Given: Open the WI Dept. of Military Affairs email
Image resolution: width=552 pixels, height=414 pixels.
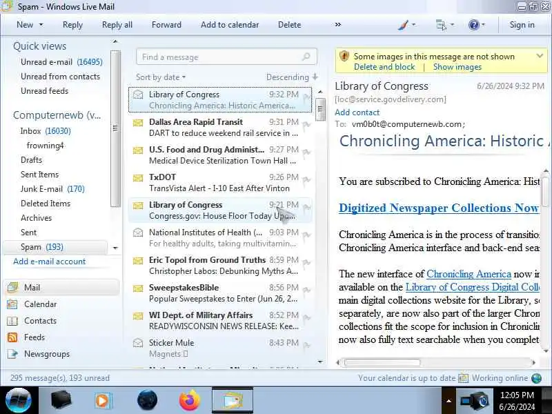Looking at the screenshot, I should click(220, 320).
